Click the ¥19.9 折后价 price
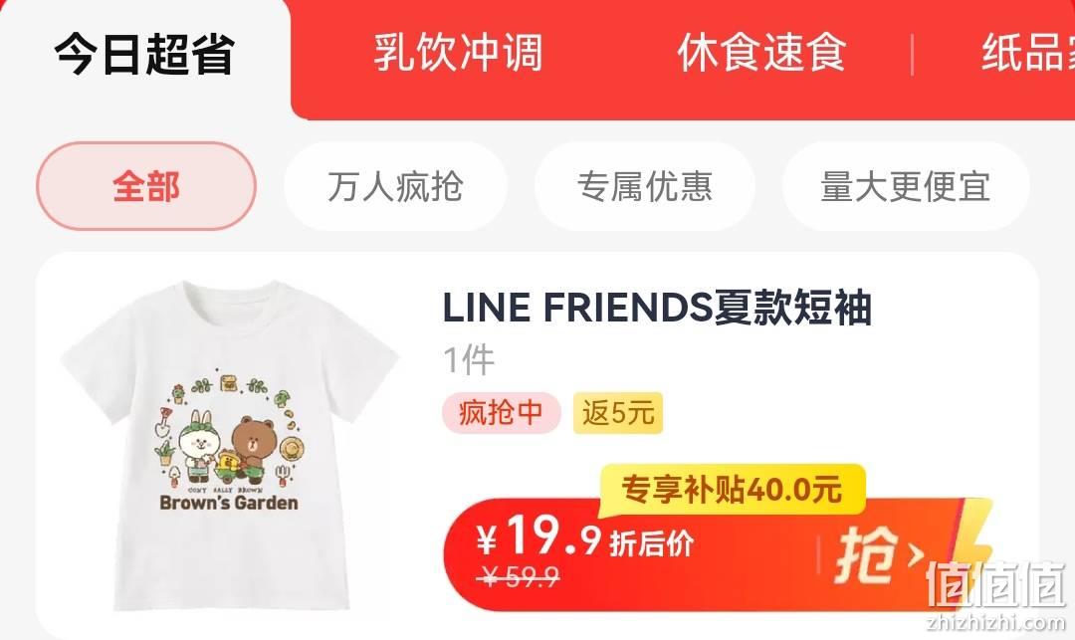 coord(585,538)
